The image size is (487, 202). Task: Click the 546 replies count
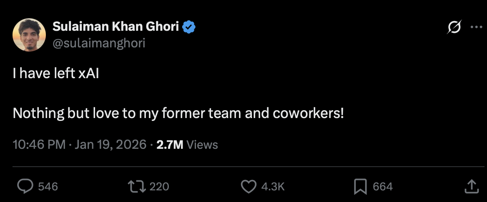point(48,187)
